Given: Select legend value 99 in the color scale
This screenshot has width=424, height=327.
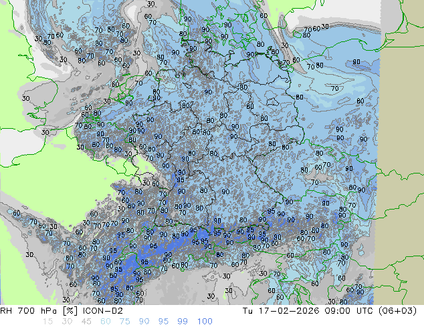Looking at the screenshot, I should [x=183, y=322].
